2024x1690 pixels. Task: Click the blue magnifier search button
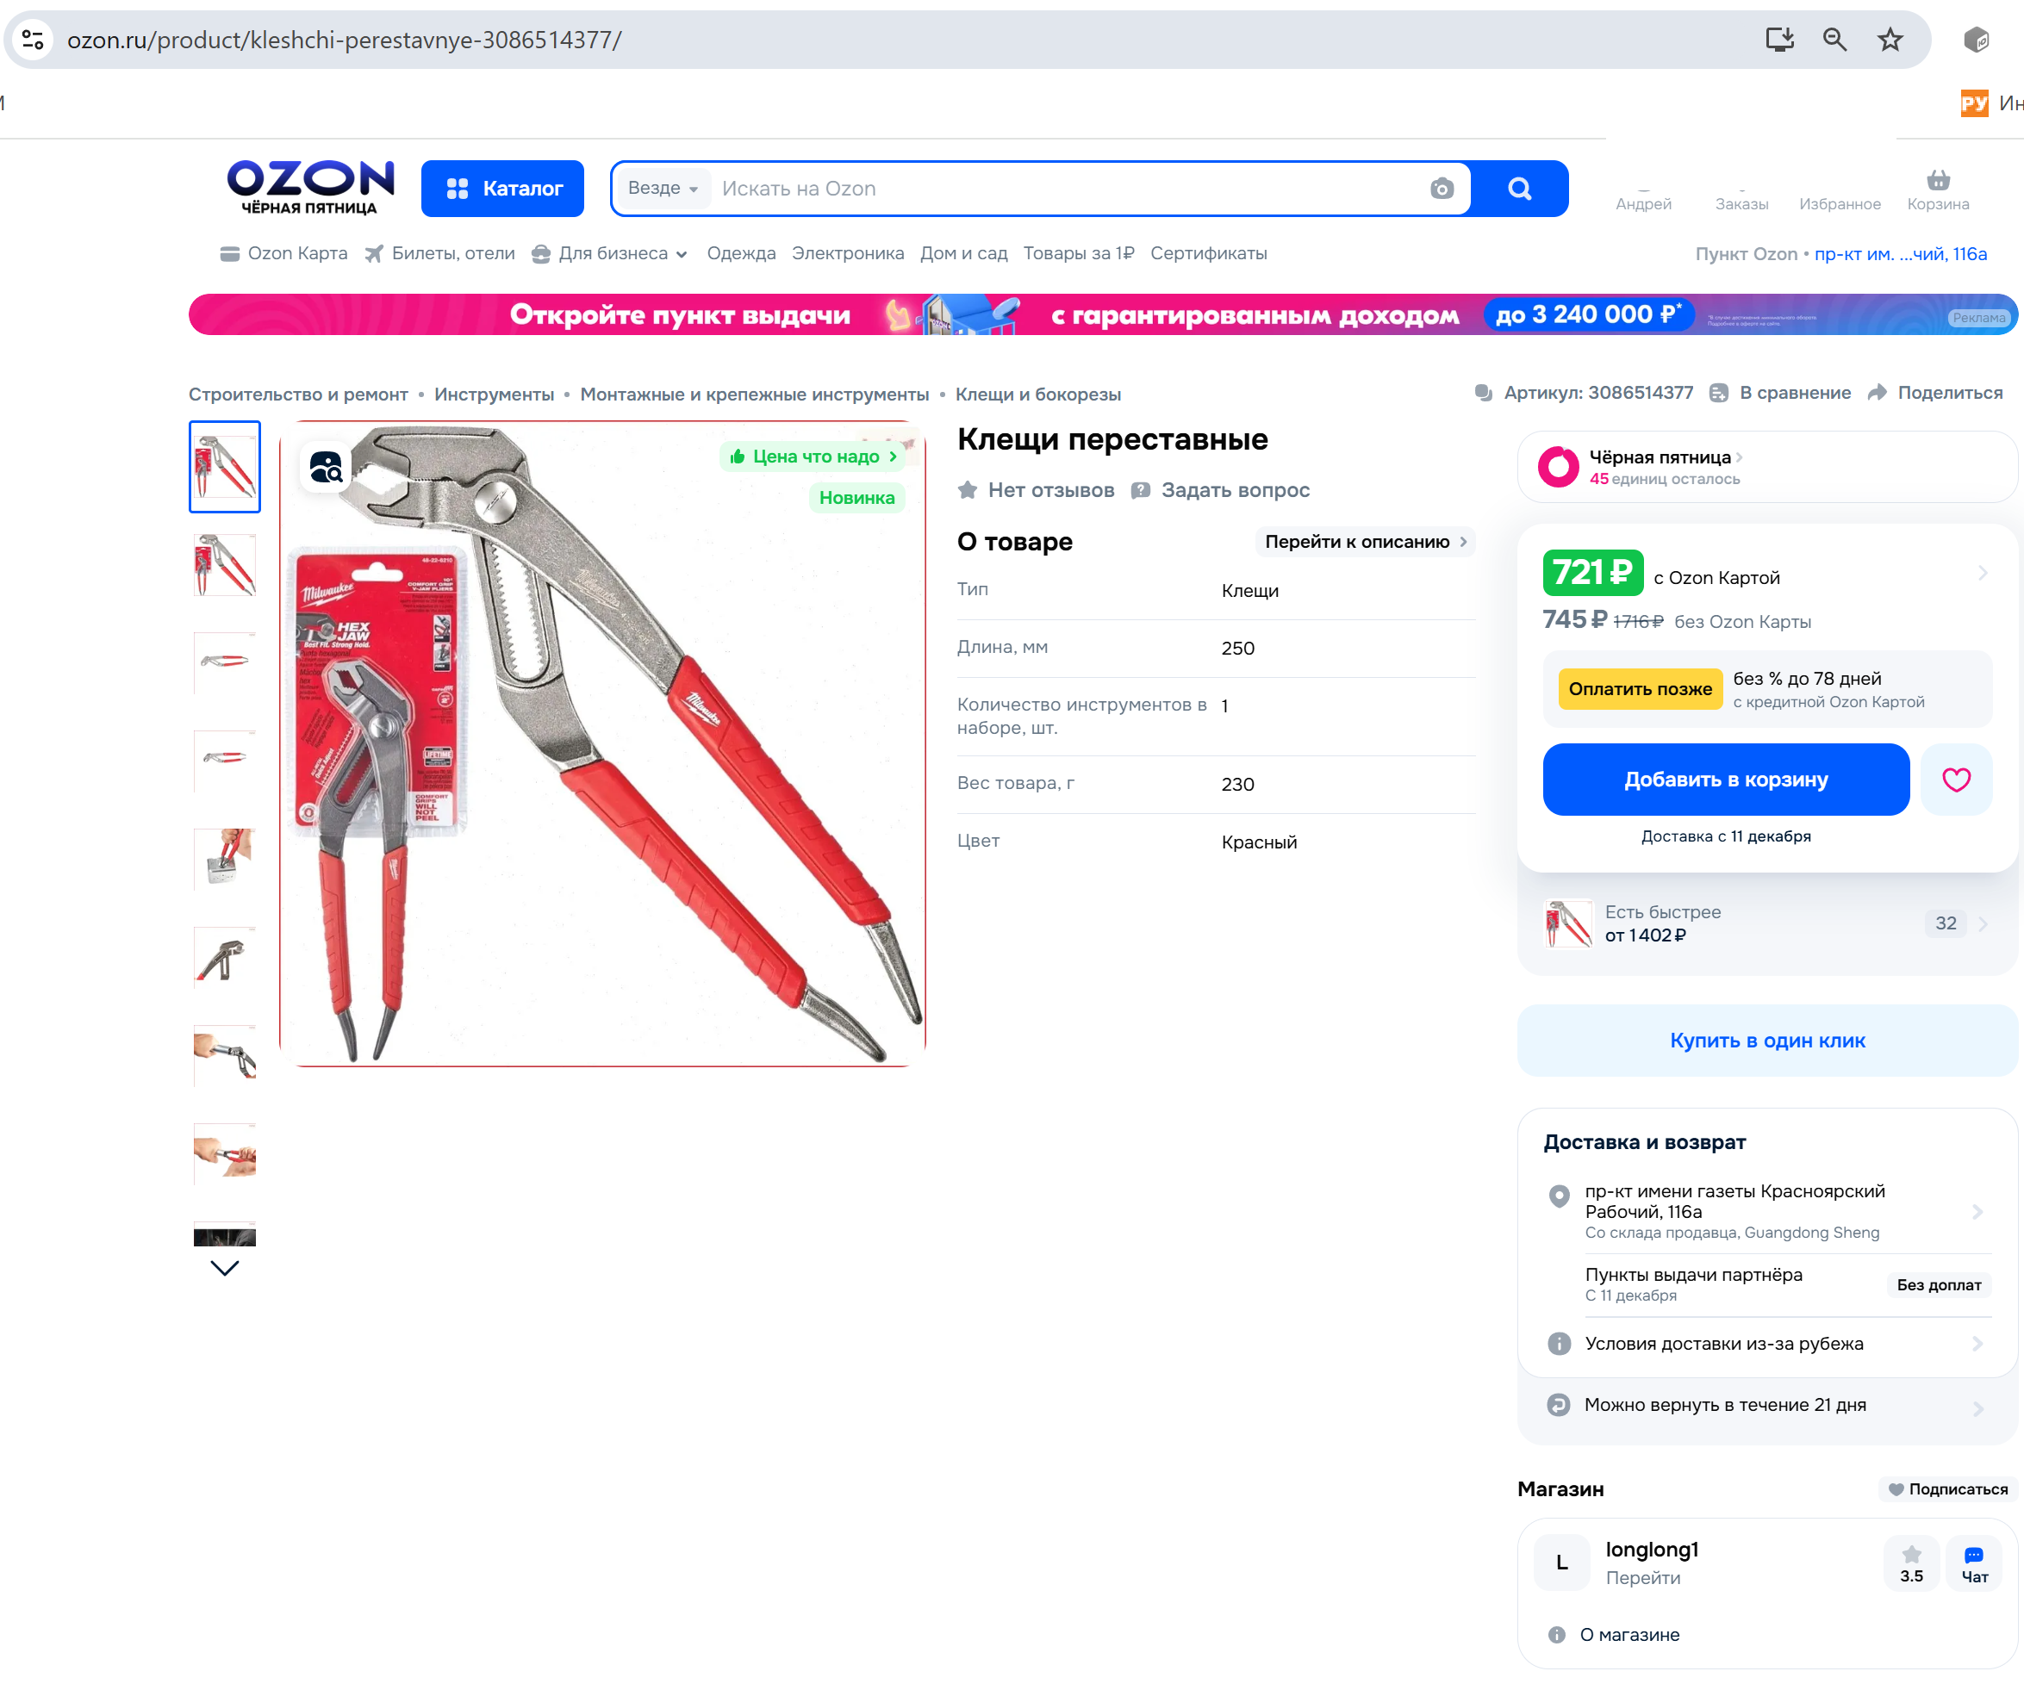1519,189
